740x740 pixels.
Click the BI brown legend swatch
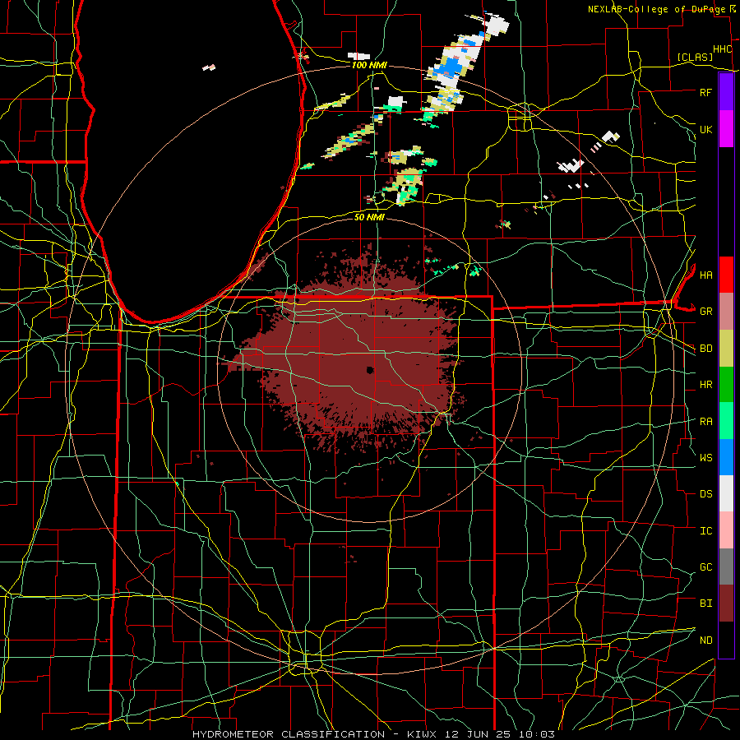click(726, 604)
